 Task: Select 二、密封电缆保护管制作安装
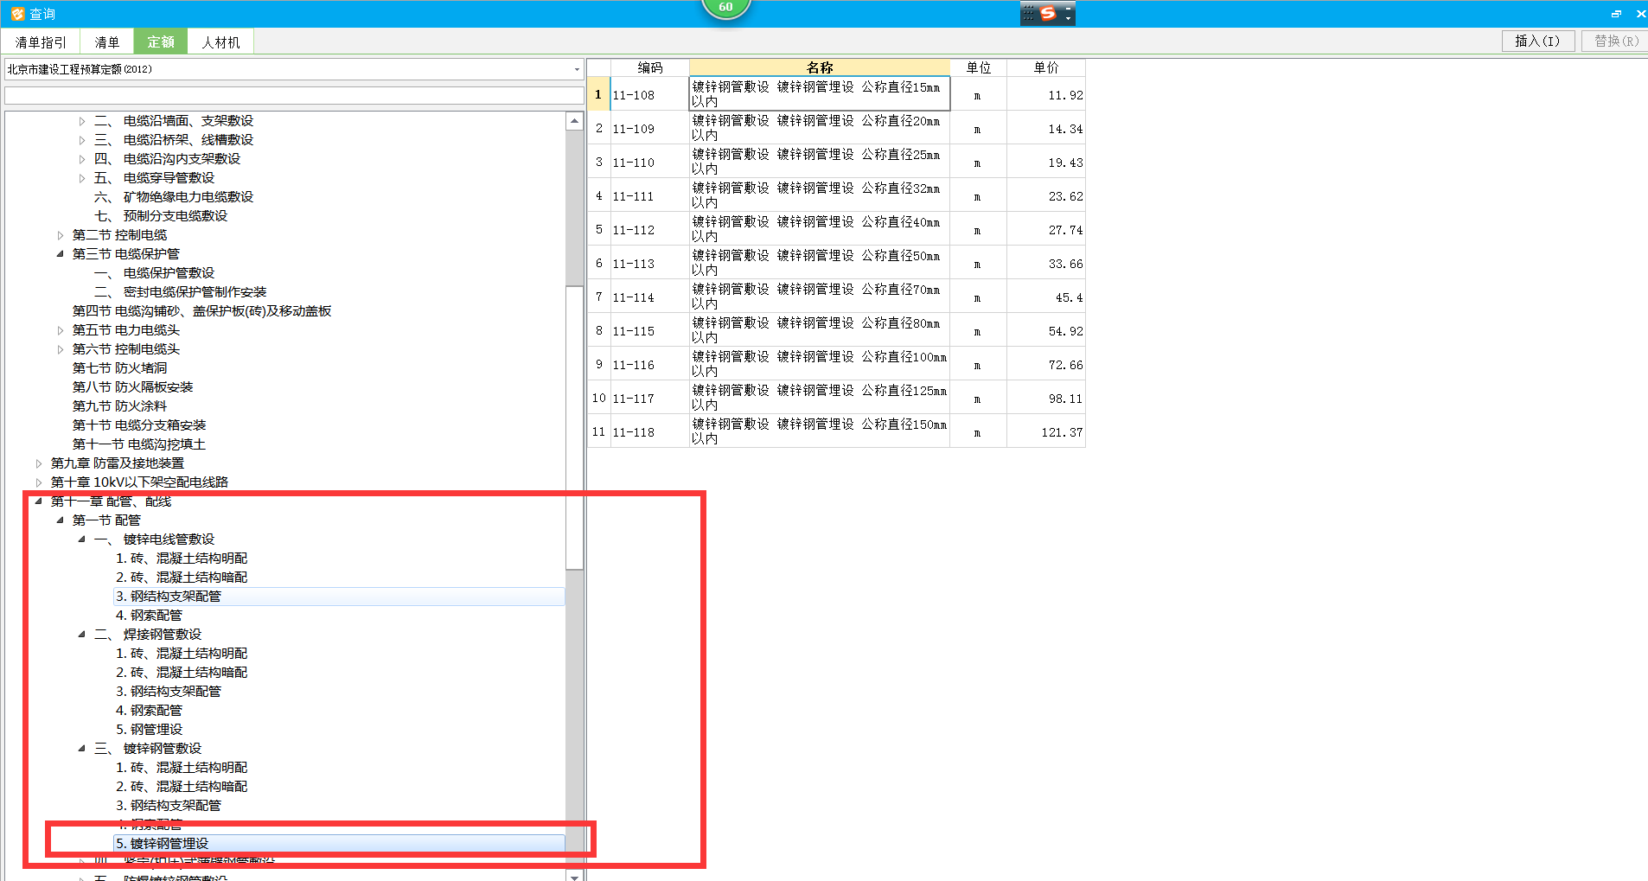(x=180, y=292)
